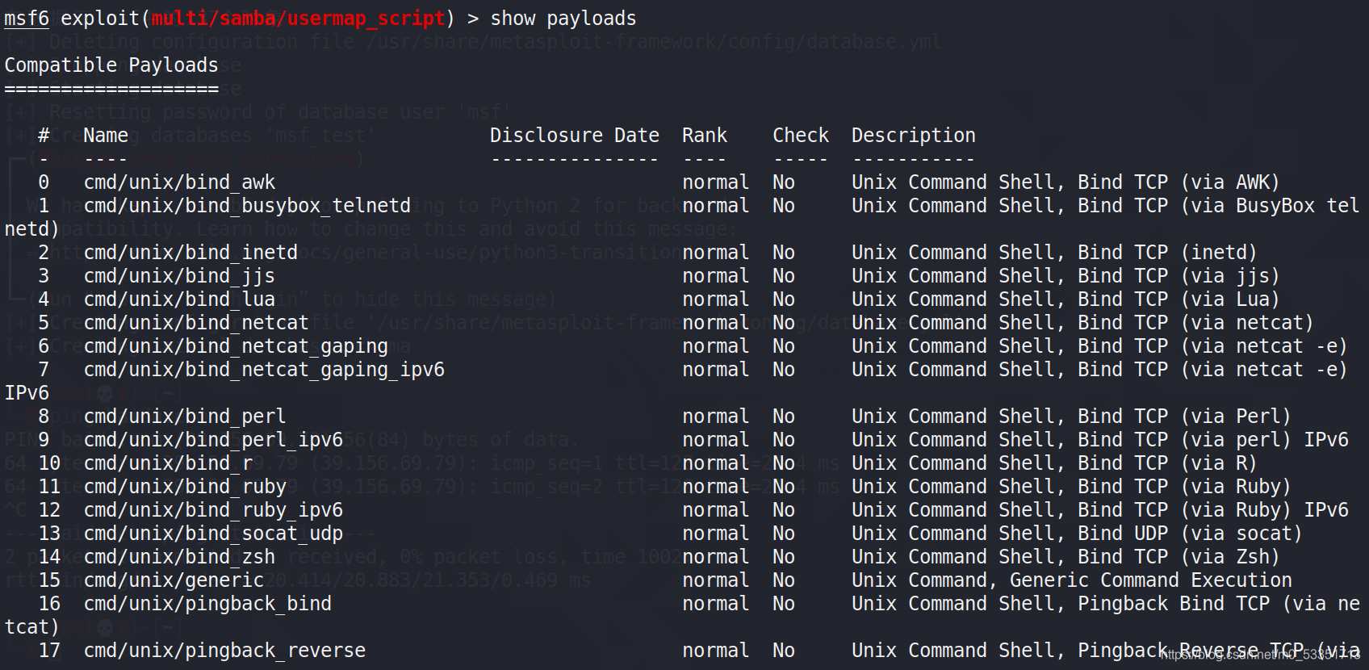The height and width of the screenshot is (670, 1369).
Task: Select payload name cmd/unix/generic
Action: (x=174, y=580)
